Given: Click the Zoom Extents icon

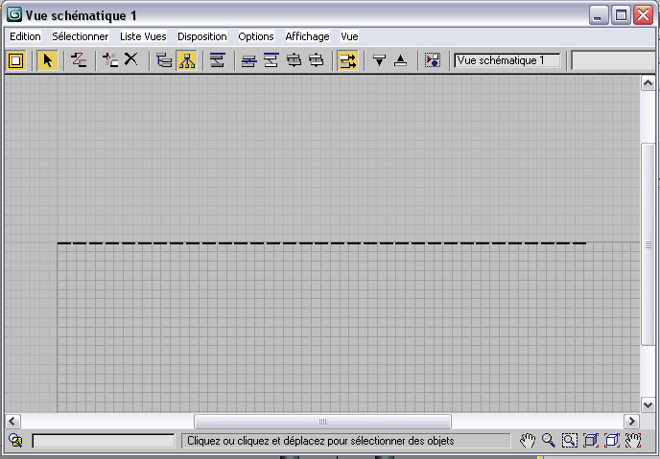Looking at the screenshot, I should [591, 440].
